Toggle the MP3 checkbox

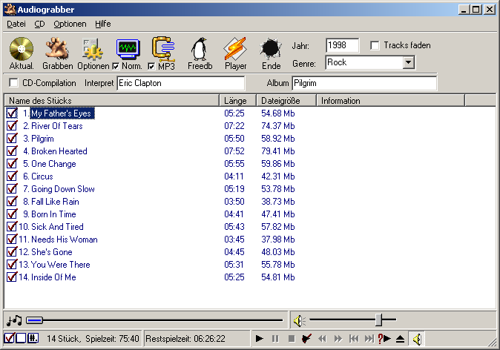coord(151,66)
